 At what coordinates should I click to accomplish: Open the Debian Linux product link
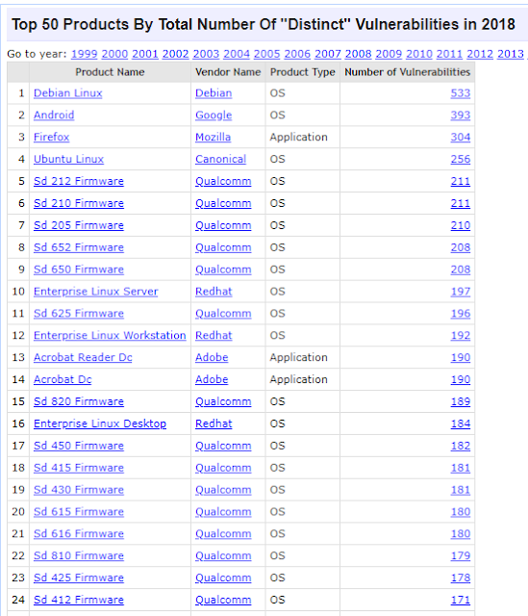(68, 93)
